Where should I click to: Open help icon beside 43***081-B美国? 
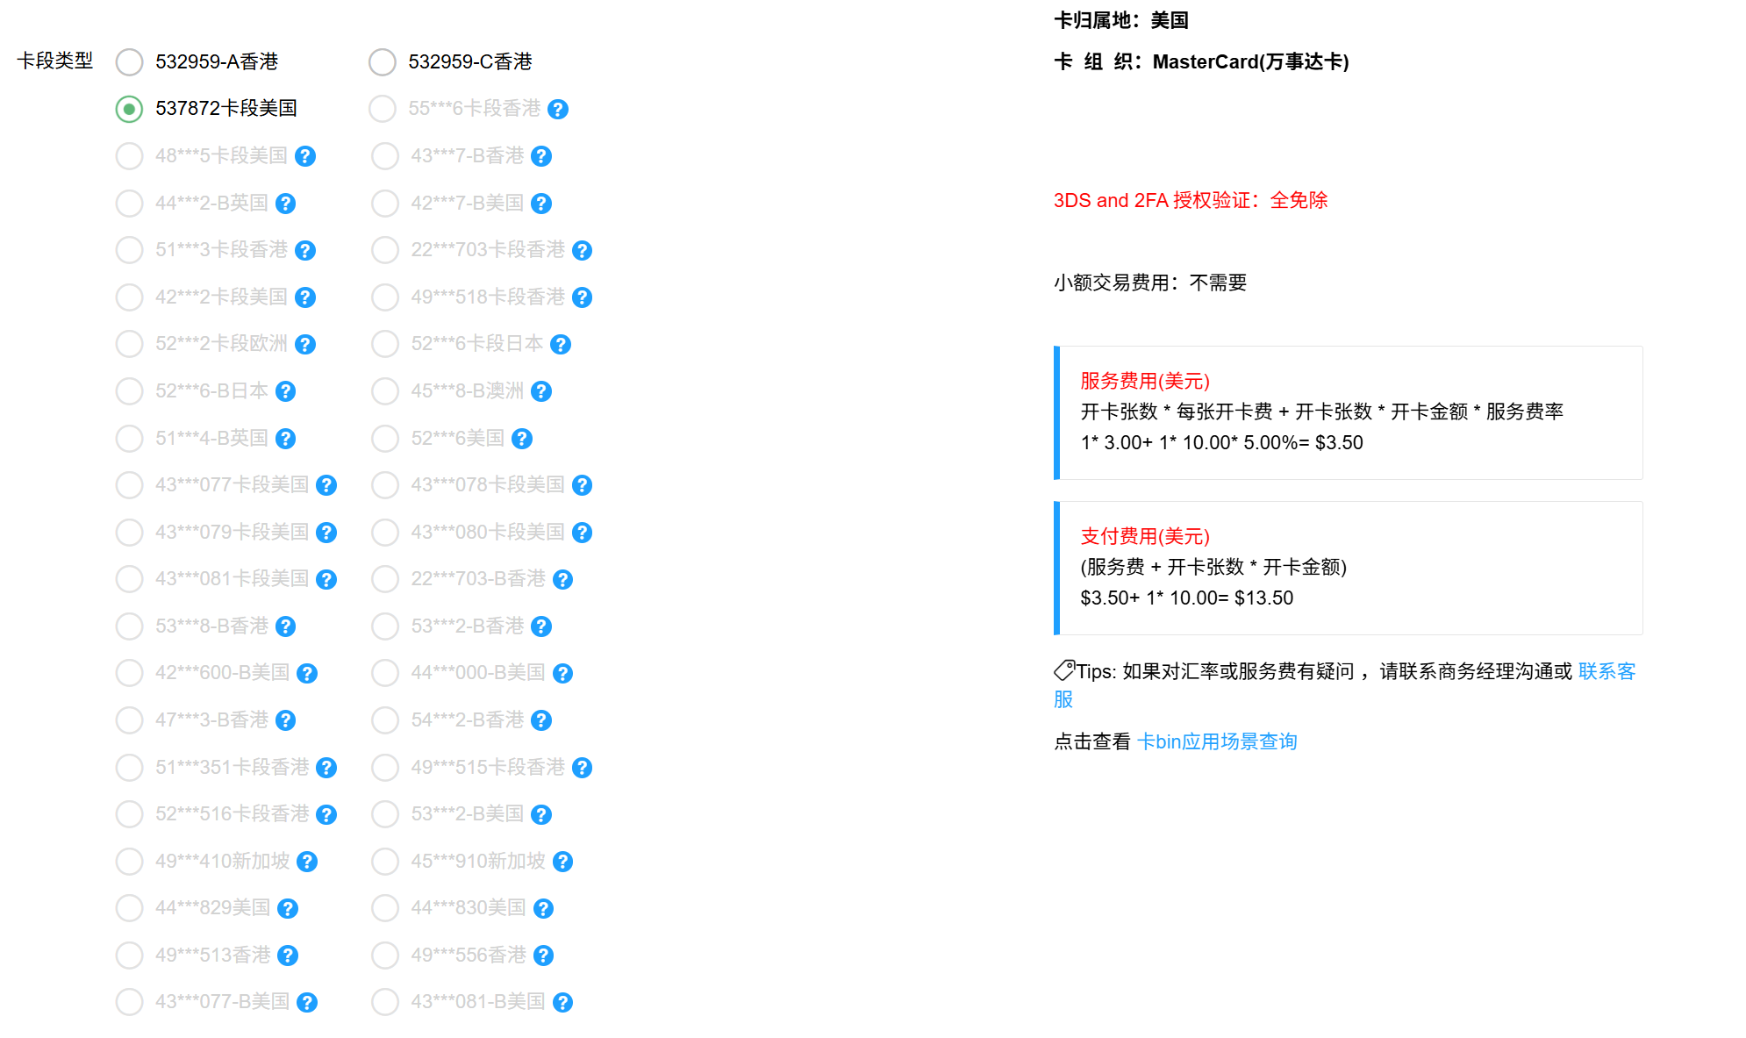click(563, 1002)
